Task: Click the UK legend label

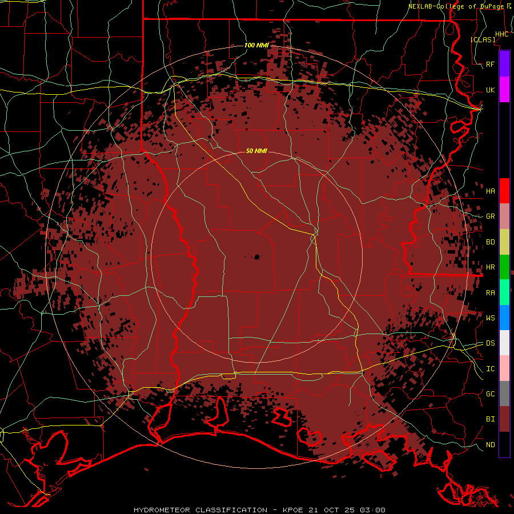Action: pyautogui.click(x=490, y=90)
